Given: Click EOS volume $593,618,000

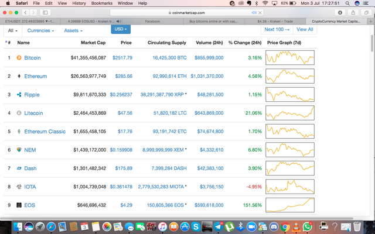Looking at the screenshot, I should tap(209, 205).
